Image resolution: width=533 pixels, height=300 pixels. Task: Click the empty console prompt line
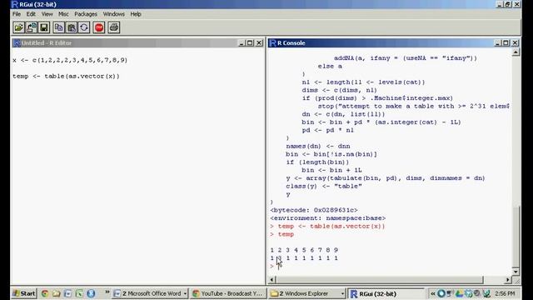272,266
